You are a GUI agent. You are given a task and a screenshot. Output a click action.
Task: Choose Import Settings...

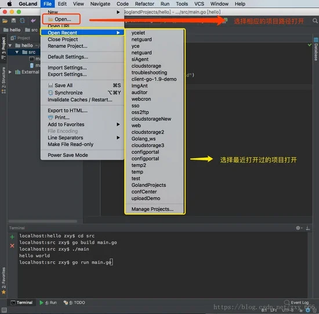tap(82, 67)
